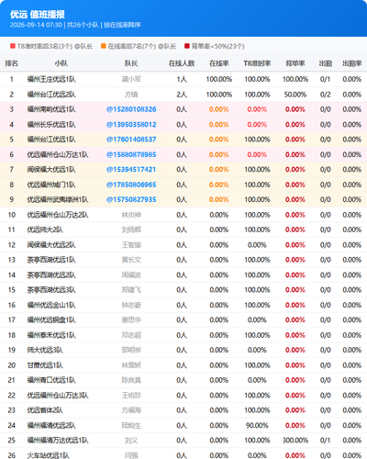This screenshot has height=459, width=367.
Task: Select team 优远福州城门1队
Action: point(51,185)
